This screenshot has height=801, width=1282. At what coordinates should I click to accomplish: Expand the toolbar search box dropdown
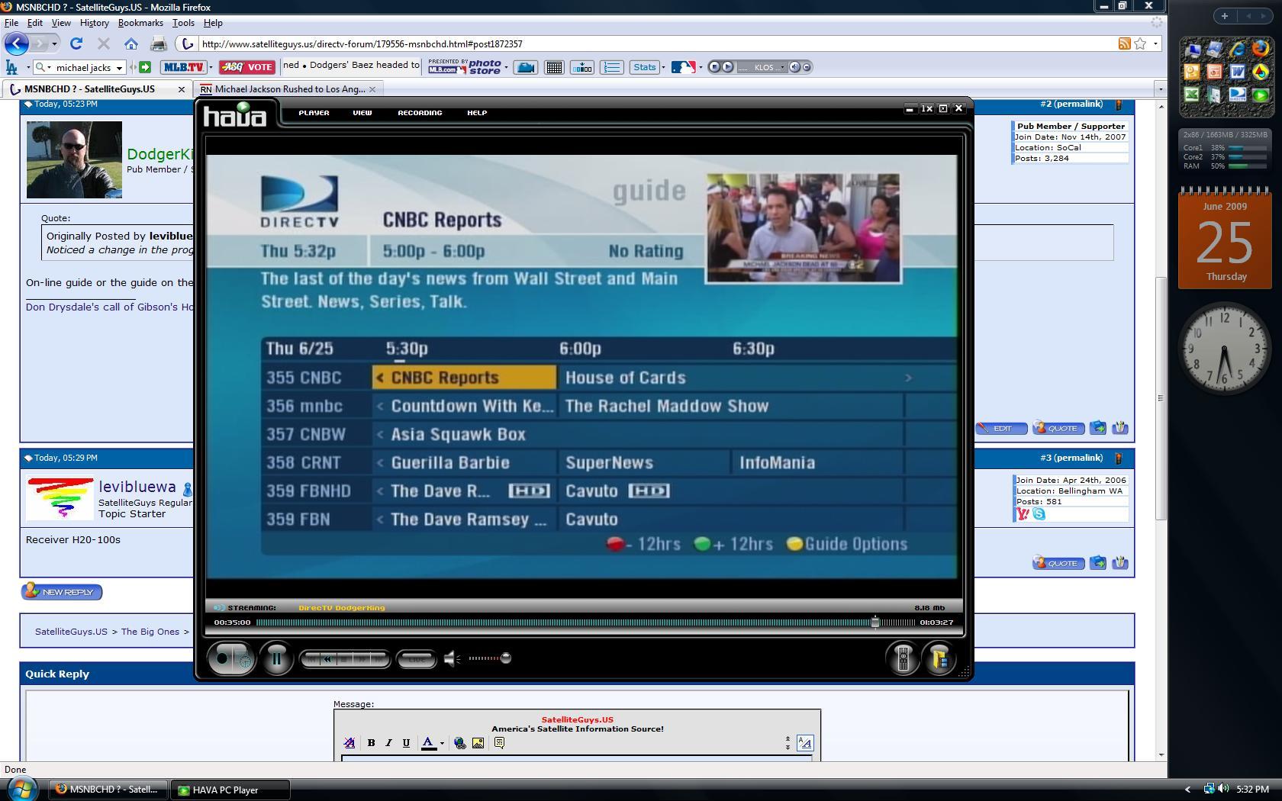[119, 68]
